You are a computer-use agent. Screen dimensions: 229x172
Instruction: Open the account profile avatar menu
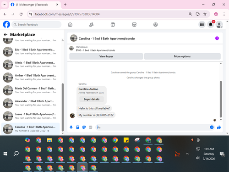219,24
